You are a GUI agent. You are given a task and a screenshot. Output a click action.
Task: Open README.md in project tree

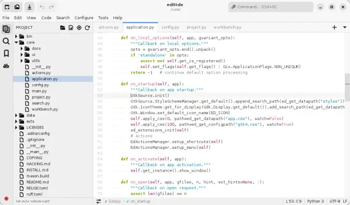pos(37,182)
